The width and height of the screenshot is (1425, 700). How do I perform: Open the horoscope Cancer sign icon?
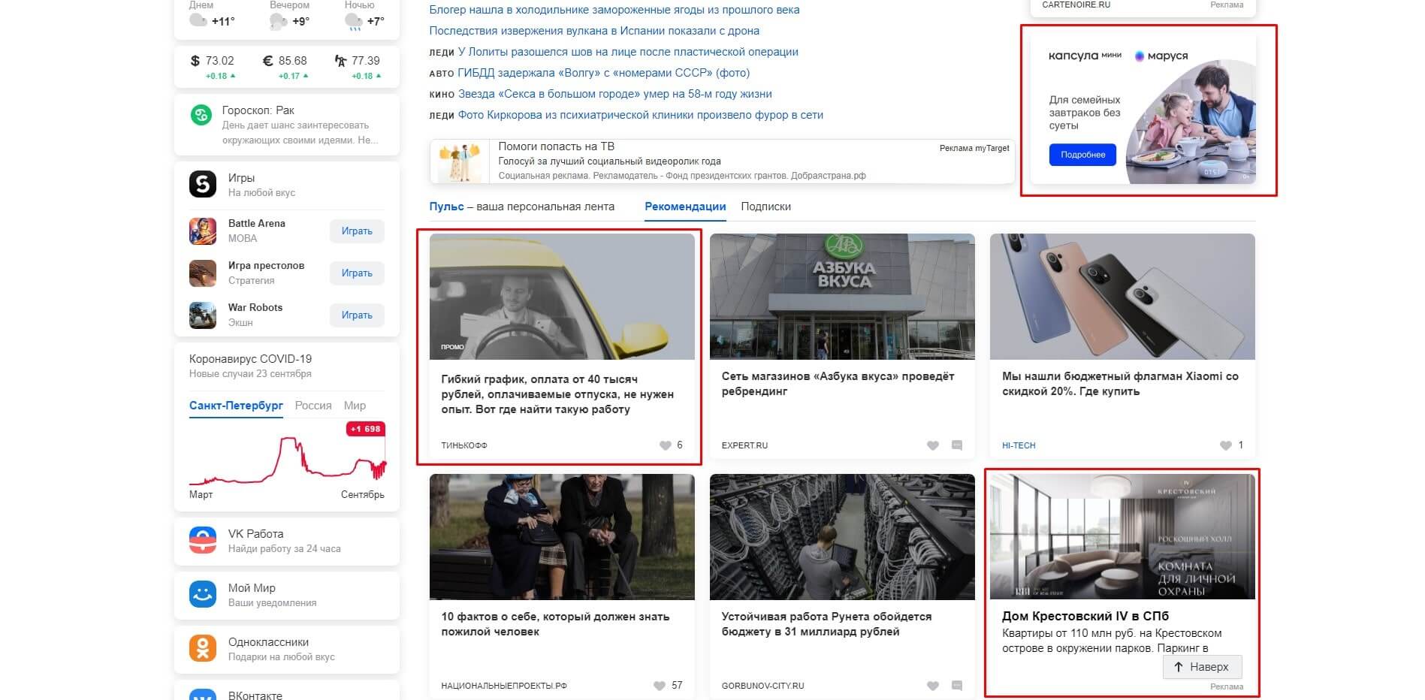pos(201,115)
